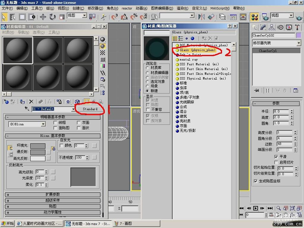This screenshot has height=228, width=304.
Task: Click Zoom magnifier viewport control
Action: (279, 208)
